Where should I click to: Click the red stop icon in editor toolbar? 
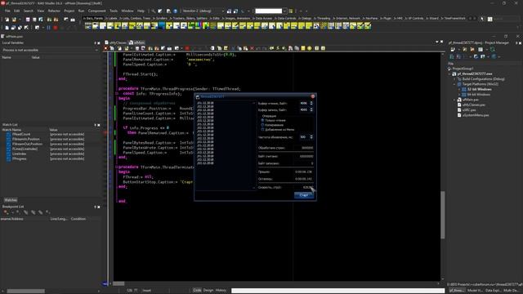pyautogui.click(x=187, y=48)
